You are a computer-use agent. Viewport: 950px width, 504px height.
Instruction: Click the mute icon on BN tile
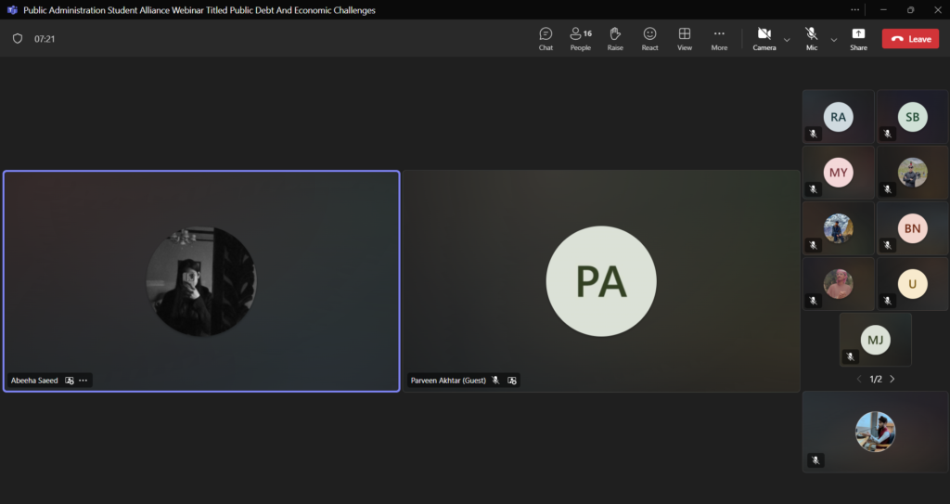tap(888, 246)
